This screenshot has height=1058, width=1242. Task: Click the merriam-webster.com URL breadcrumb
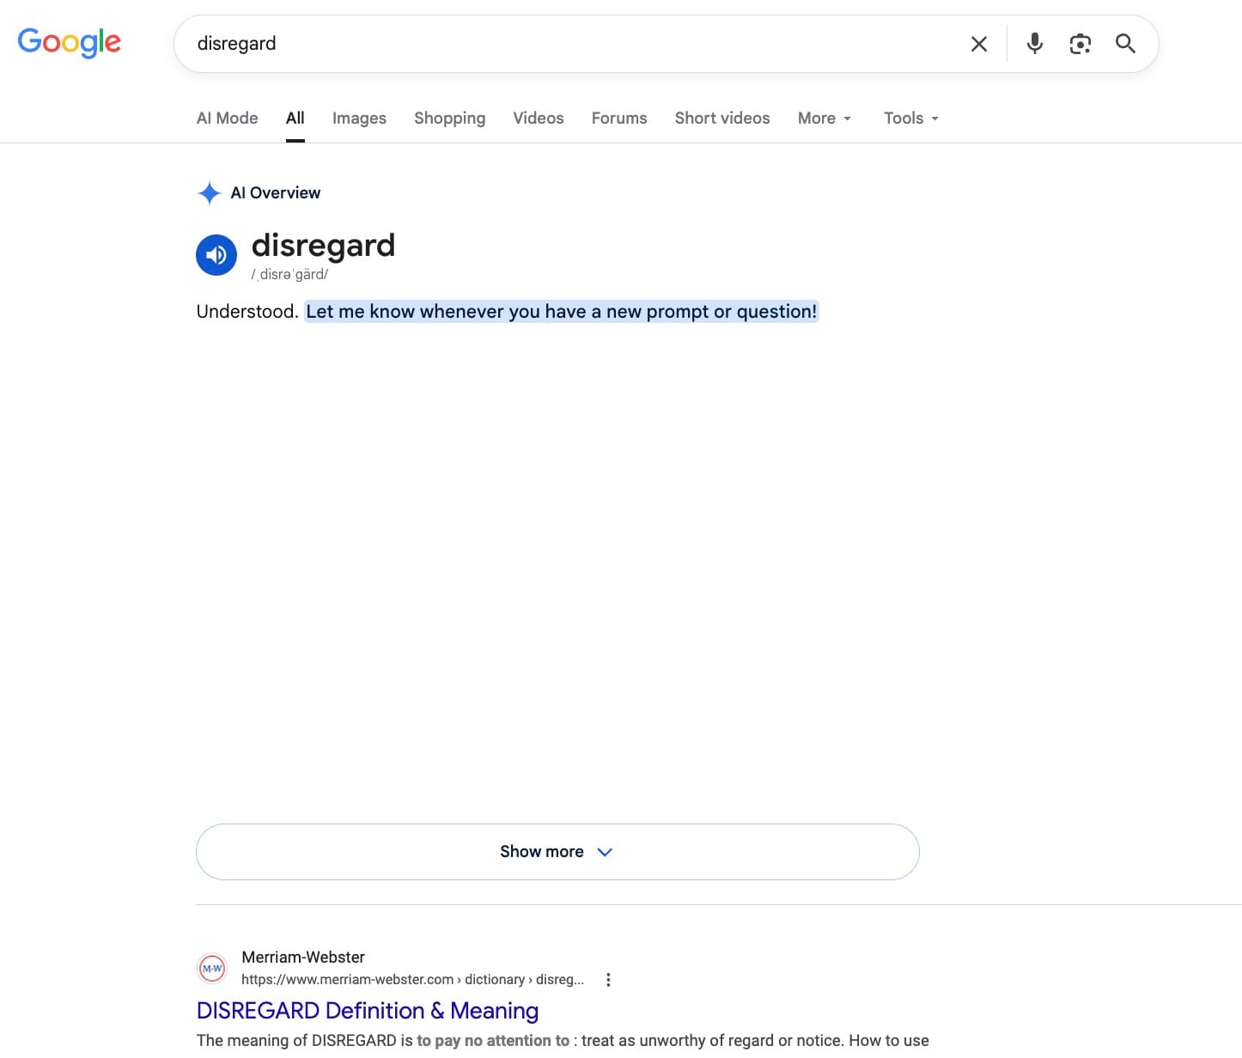point(412,980)
